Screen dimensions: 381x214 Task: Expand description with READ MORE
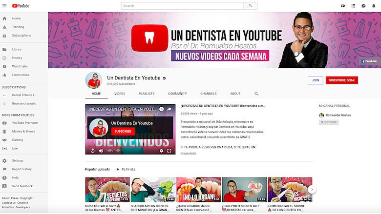(x=188, y=154)
